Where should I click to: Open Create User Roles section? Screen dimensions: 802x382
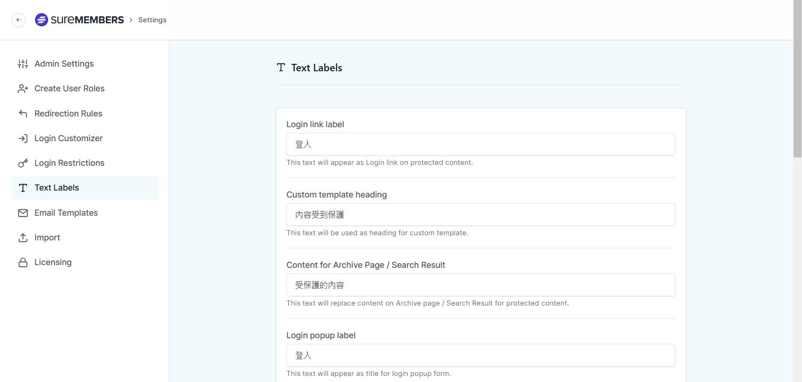pos(84,89)
